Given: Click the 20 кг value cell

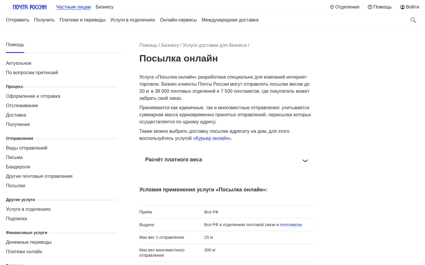Looking at the screenshot, I should (209, 237).
